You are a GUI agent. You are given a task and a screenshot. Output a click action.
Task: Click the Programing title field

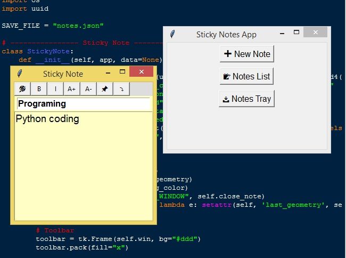point(84,104)
